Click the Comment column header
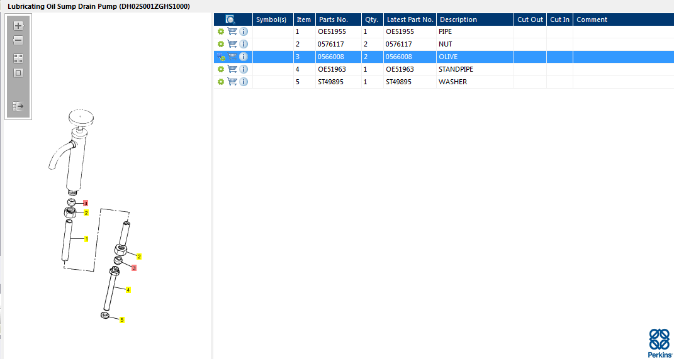 623,19
